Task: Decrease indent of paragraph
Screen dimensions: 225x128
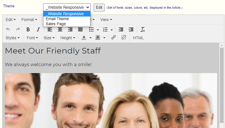Action: pyautogui.click(x=121, y=29)
